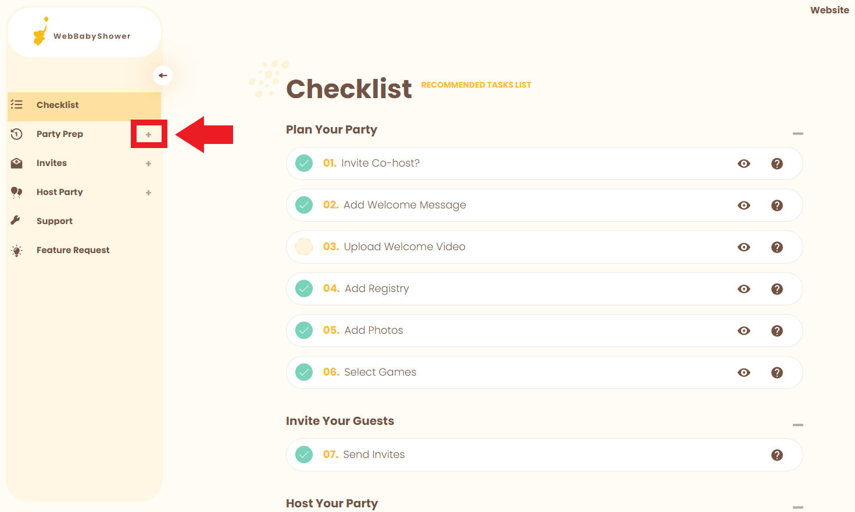The width and height of the screenshot is (855, 512).
Task: Click the Feature Request lightbulb icon
Action: 17,251
